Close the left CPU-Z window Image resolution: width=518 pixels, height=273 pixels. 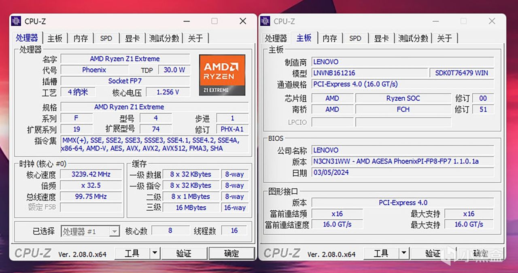coord(243,21)
